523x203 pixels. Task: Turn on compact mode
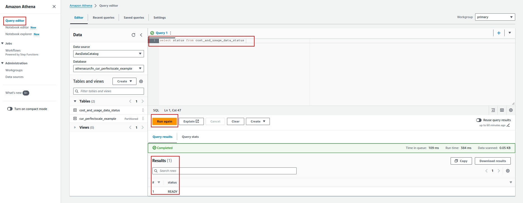coord(10,109)
